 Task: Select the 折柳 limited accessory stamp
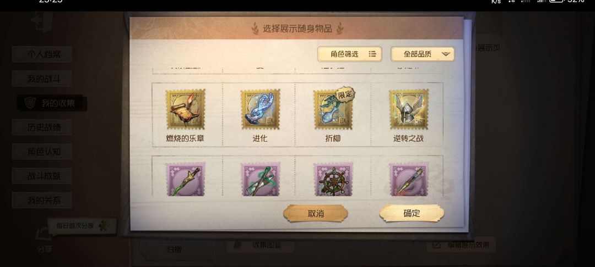(x=333, y=109)
